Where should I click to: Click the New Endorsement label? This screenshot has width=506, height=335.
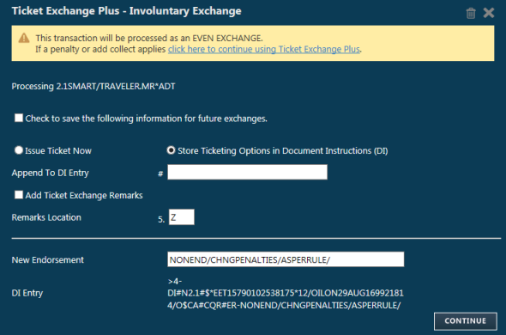pyautogui.click(x=47, y=259)
